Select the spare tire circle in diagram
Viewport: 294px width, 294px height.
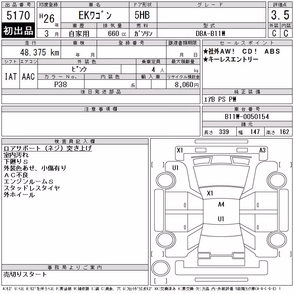(161, 268)
